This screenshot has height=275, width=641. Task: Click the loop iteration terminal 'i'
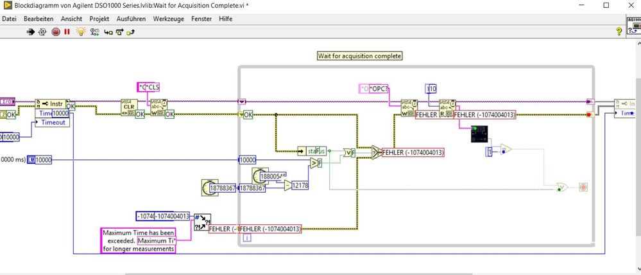246,238
